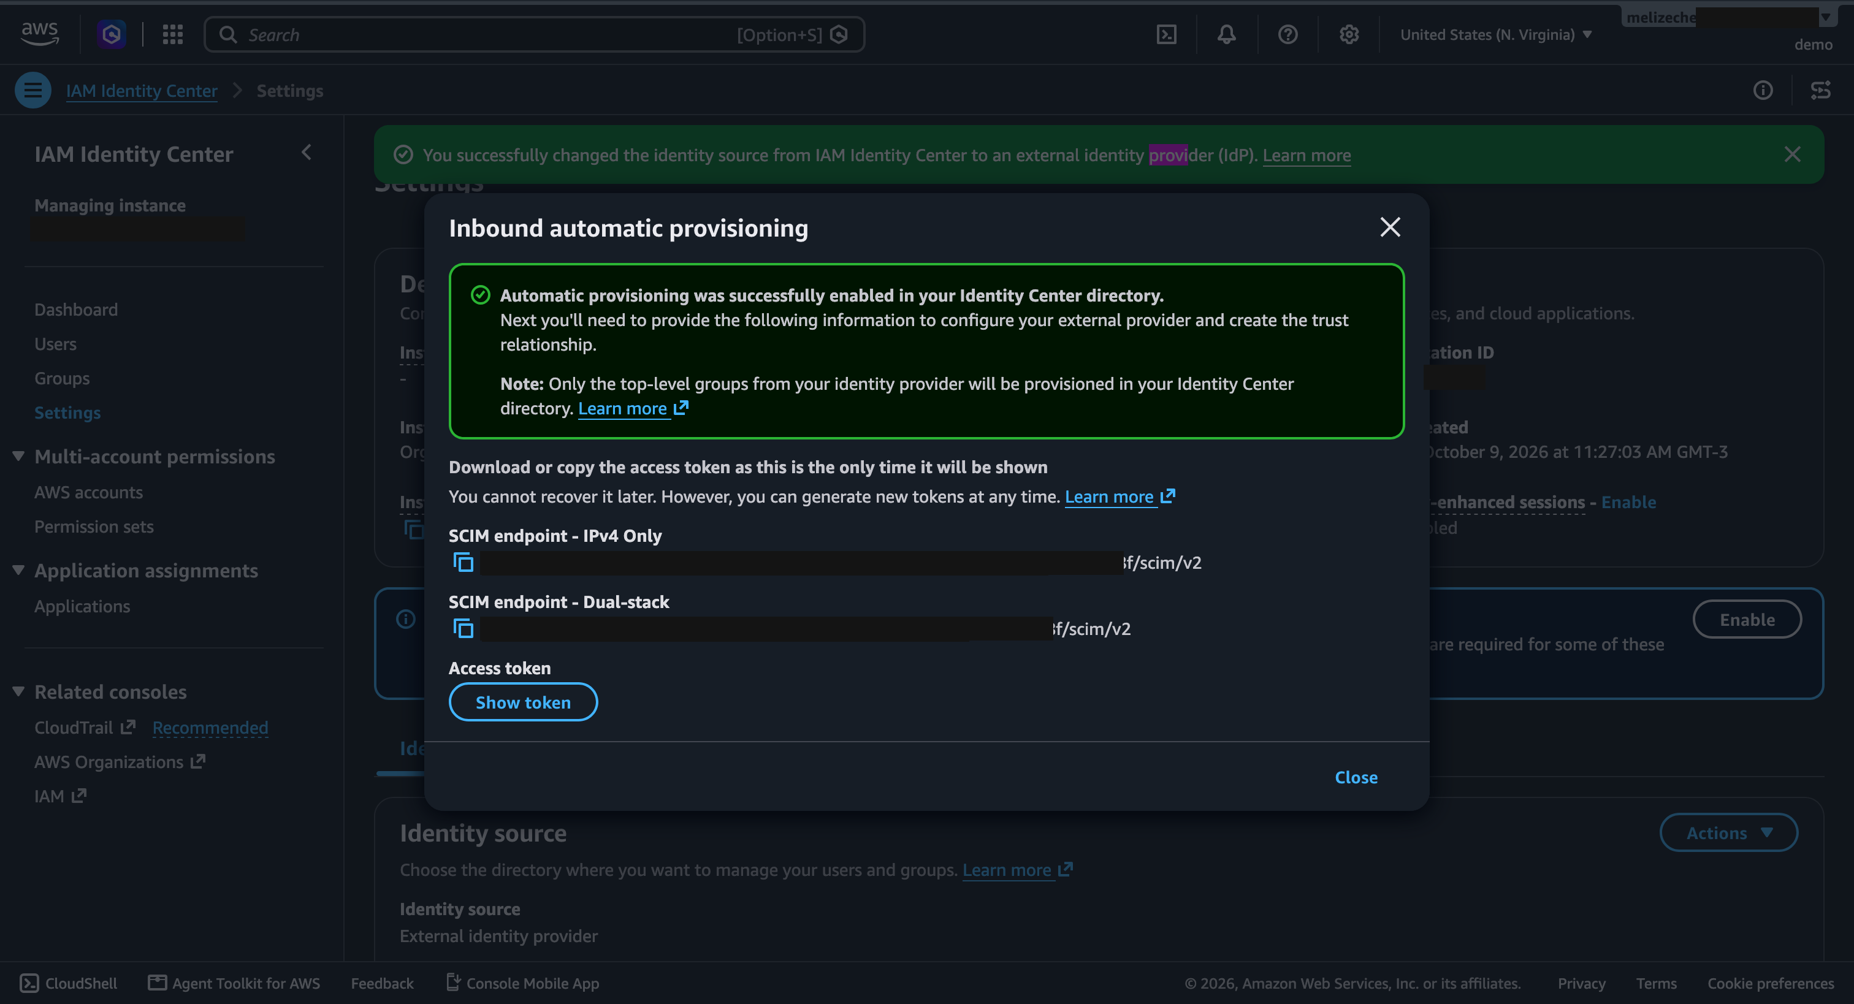Image resolution: width=1854 pixels, height=1004 pixels.
Task: Open the notifications bell
Action: [x=1226, y=34]
